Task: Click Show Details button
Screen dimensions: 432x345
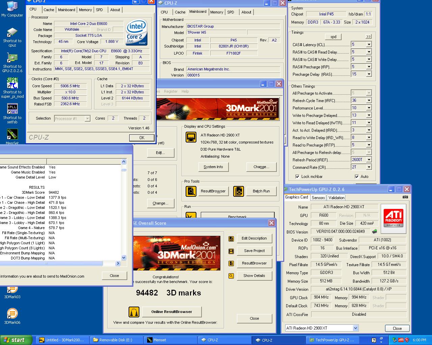Action: [254, 276]
